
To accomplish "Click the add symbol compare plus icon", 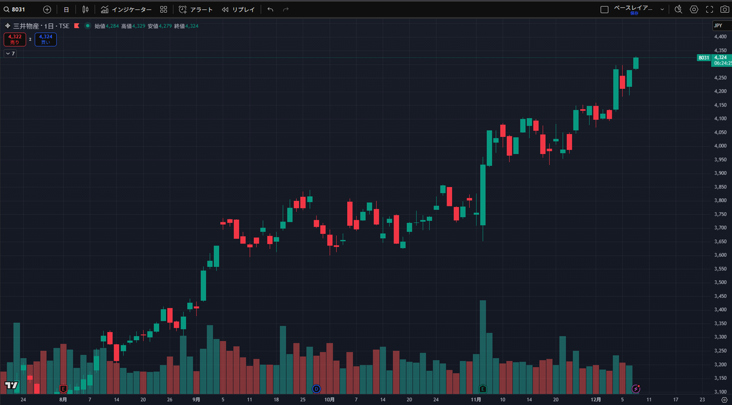I will (47, 10).
